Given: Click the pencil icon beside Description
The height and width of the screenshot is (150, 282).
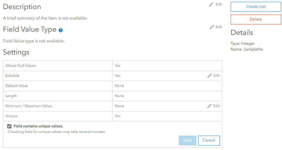Looking at the screenshot, I should click(211, 5).
